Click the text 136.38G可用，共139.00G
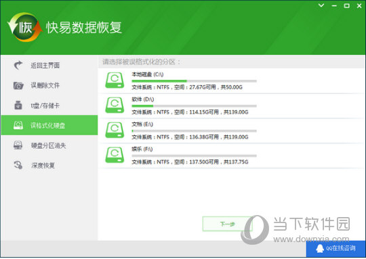Screen dimensions: 366x259 pos(219,137)
